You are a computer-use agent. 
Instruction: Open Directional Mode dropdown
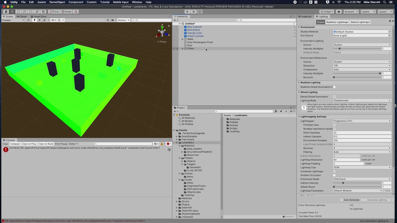(x=362, y=179)
